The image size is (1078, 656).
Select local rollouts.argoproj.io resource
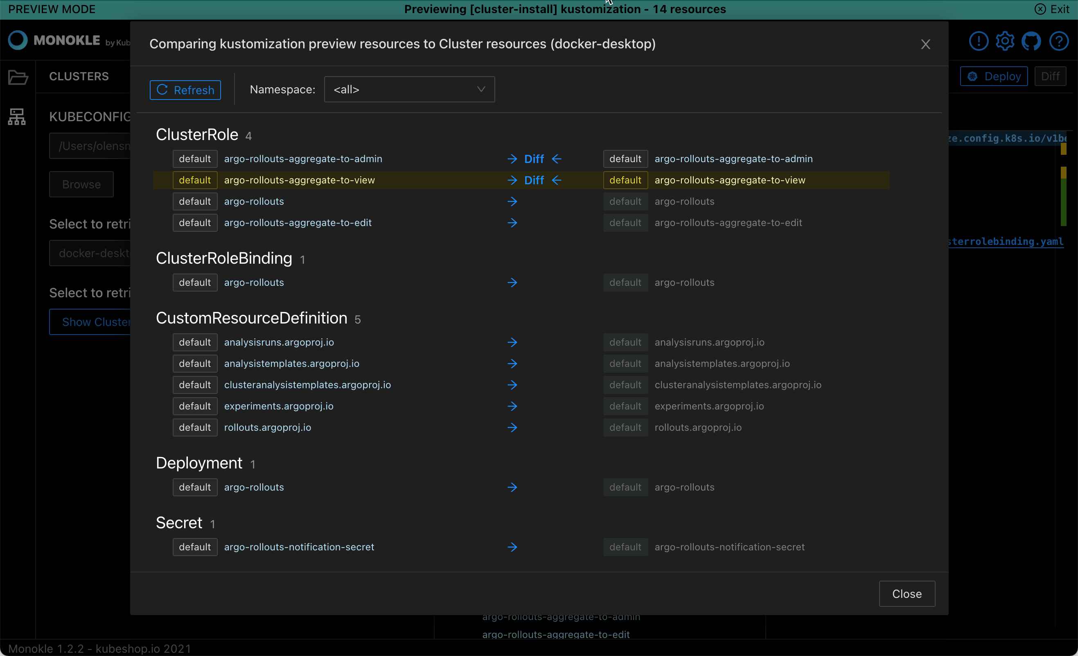pyautogui.click(x=267, y=428)
